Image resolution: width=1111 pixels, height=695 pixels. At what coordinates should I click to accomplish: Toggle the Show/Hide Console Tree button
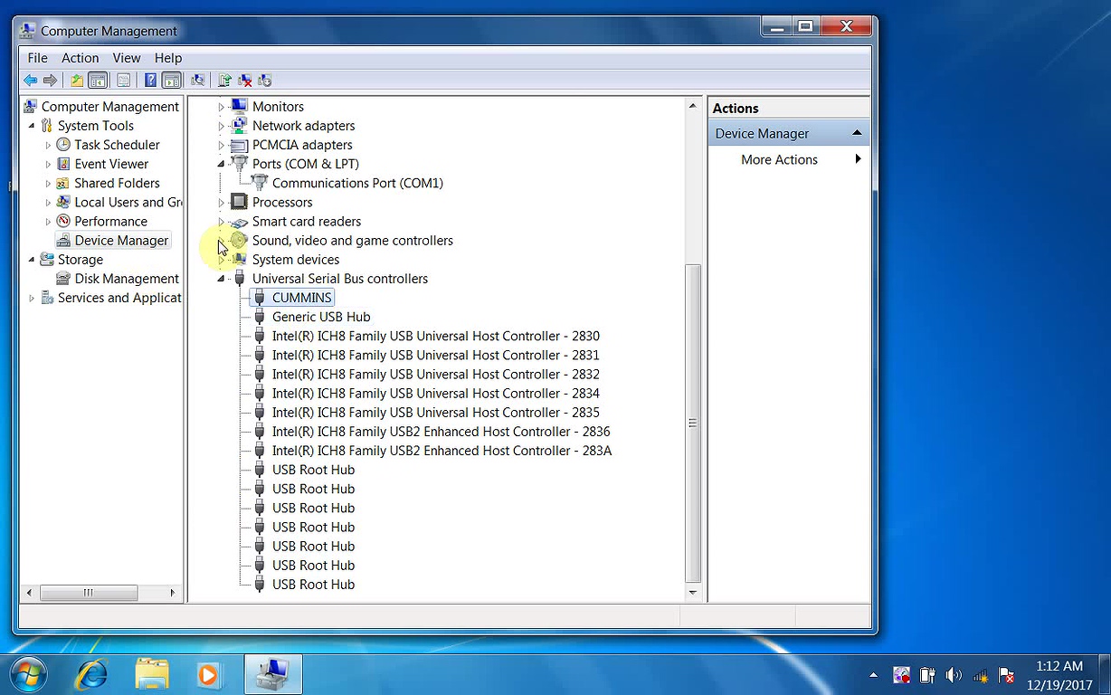[x=98, y=81]
